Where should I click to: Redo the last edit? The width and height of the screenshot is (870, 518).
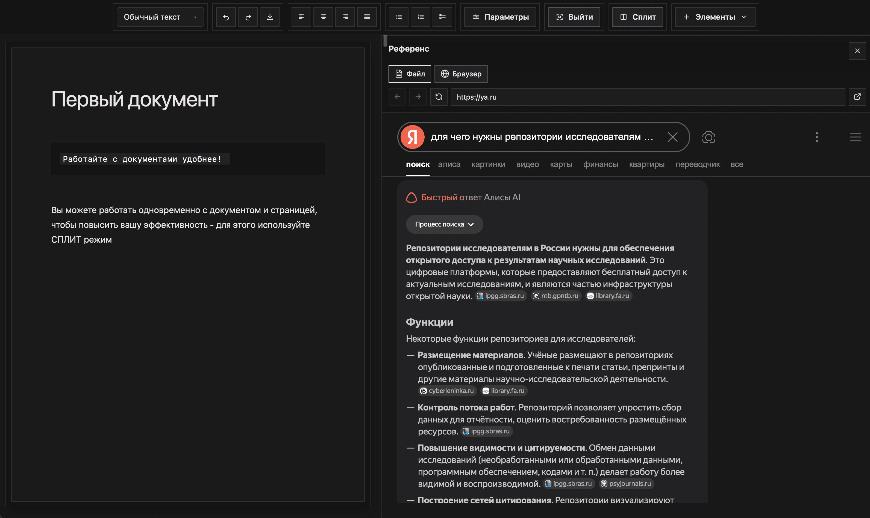coord(248,17)
